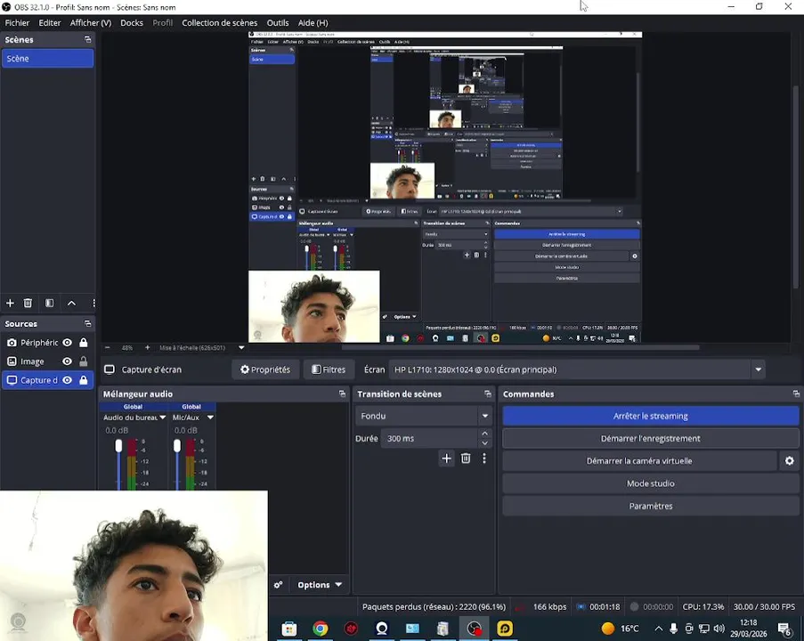Open Propriétés of selected source

point(265,369)
